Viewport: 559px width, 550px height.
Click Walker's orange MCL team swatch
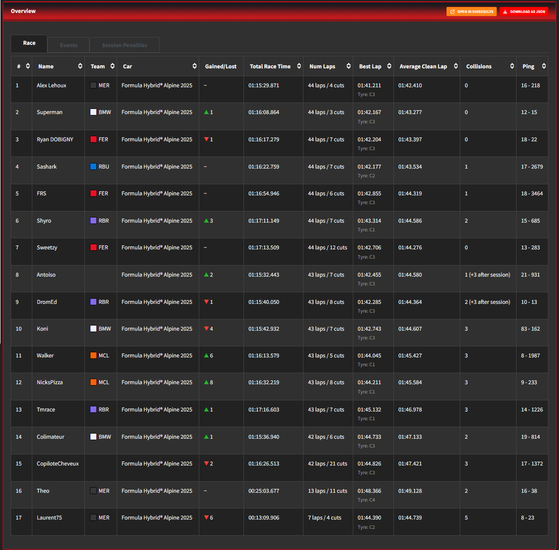tap(93, 356)
